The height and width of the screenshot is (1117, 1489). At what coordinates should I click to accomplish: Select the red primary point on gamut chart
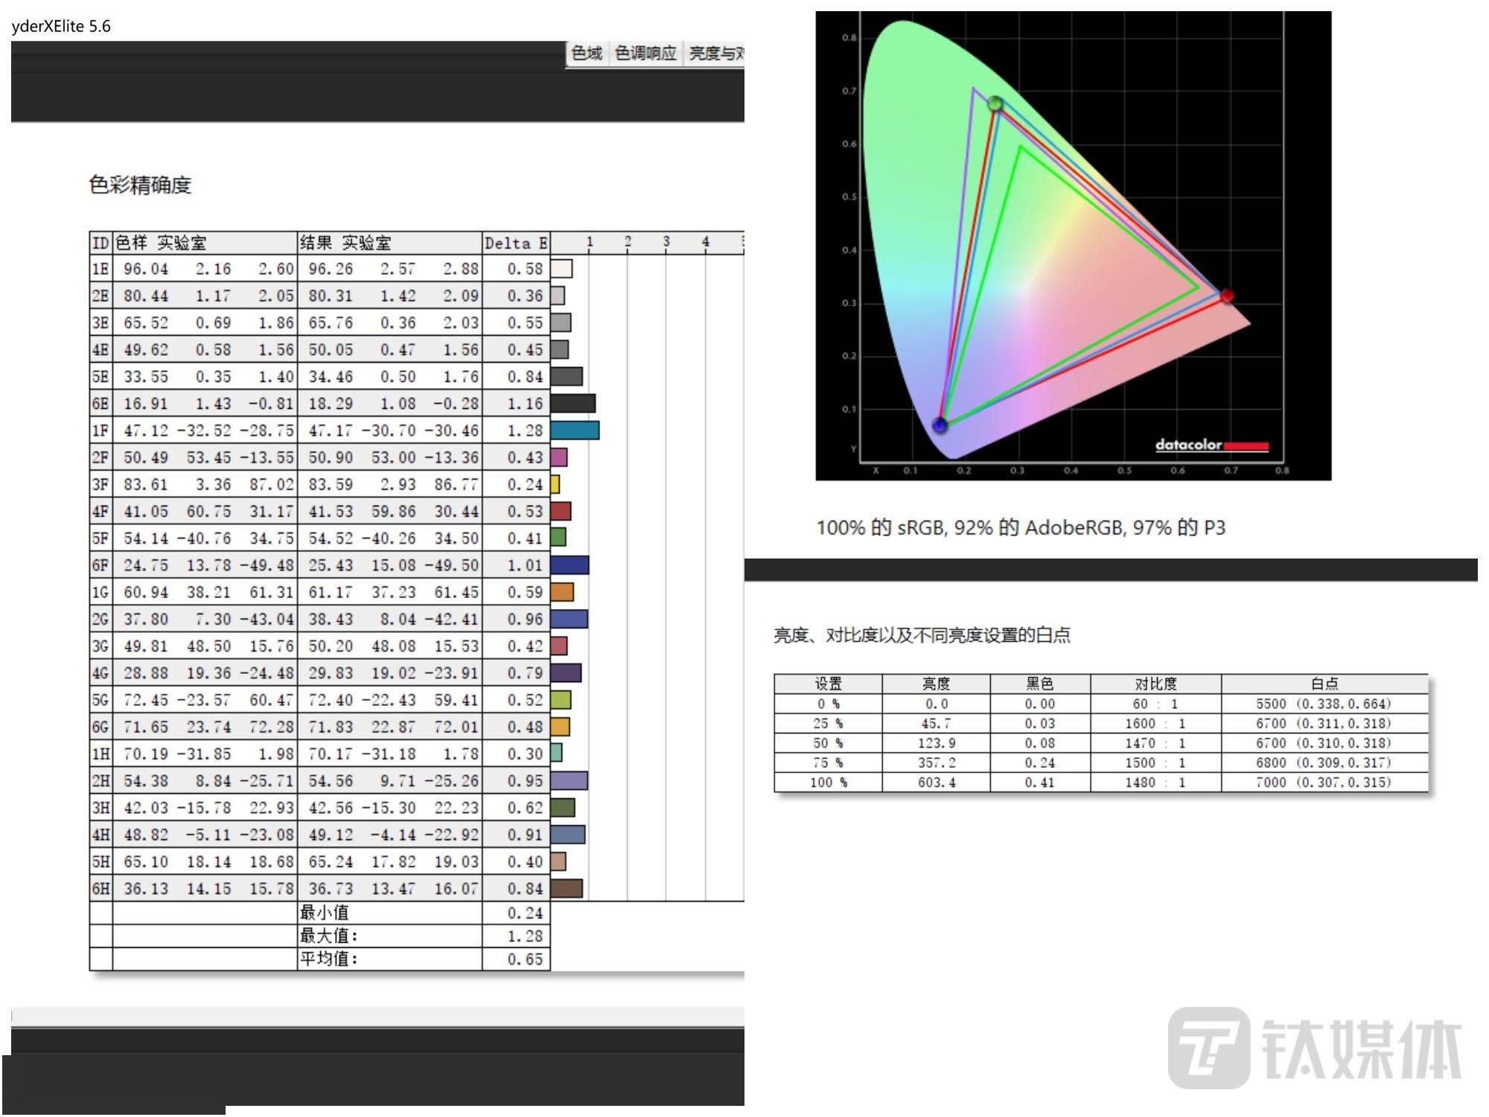(1227, 296)
